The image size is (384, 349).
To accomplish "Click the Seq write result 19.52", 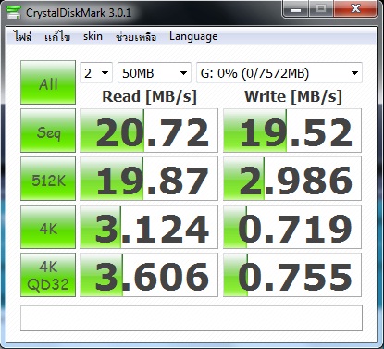I will (x=292, y=131).
